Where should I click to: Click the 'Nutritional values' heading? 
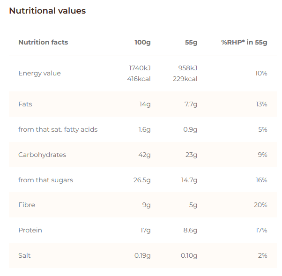(47, 11)
